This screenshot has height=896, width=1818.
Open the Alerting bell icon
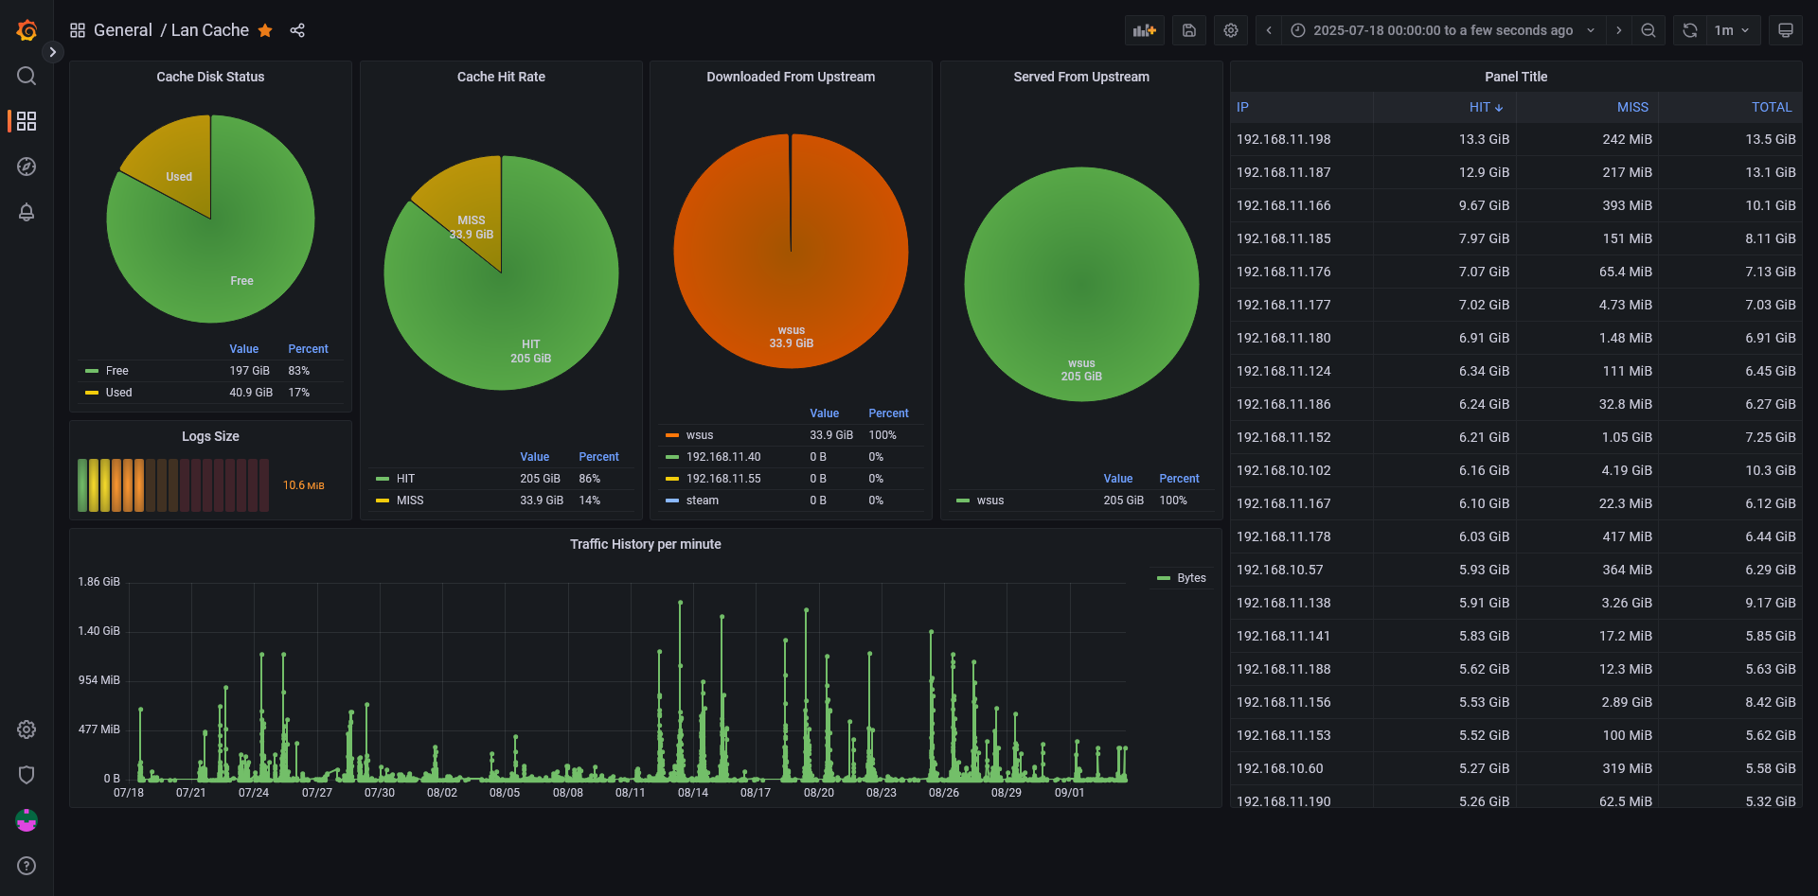coord(27,212)
